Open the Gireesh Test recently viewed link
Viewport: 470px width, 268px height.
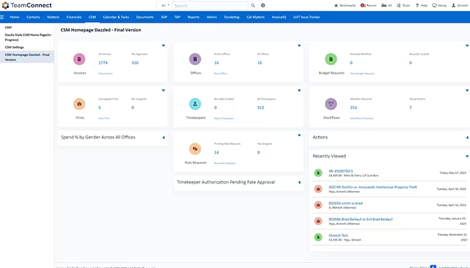pos(338,235)
